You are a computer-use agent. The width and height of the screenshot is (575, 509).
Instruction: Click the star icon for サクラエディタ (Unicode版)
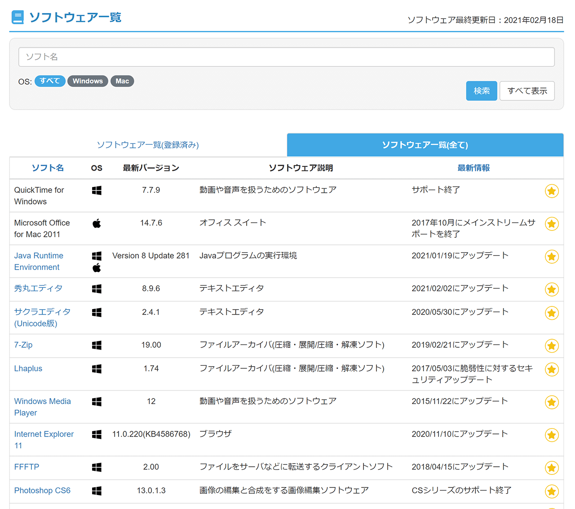click(552, 313)
